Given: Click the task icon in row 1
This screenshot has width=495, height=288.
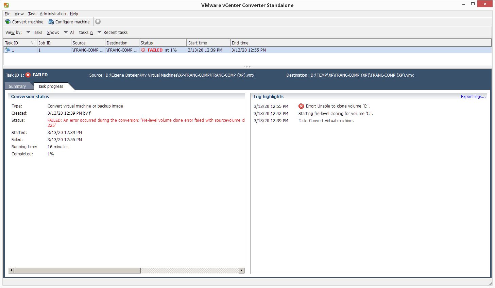Looking at the screenshot, I should click(x=7, y=50).
